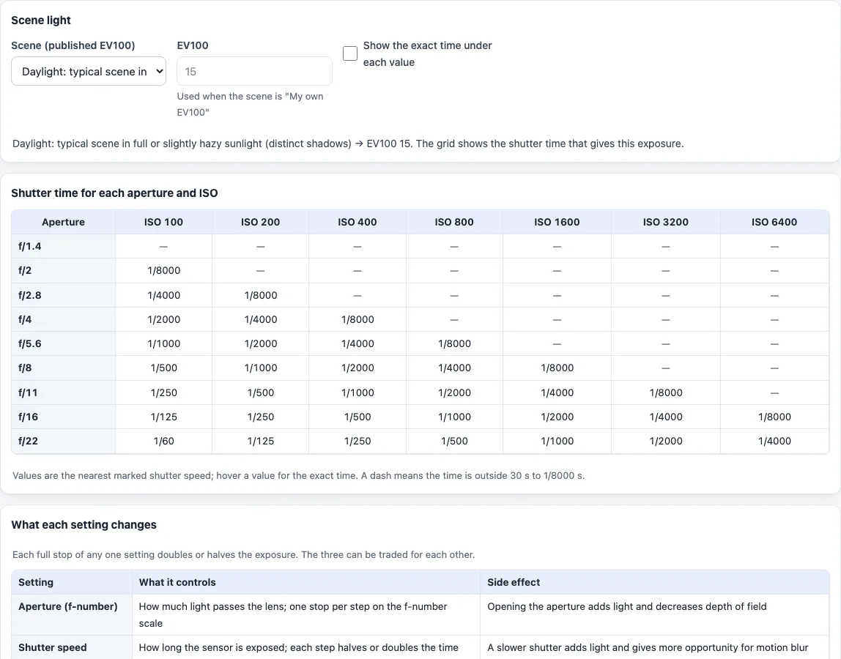
Task: Select the 1/250 cell at f/11, ISO 100
Action: (163, 392)
